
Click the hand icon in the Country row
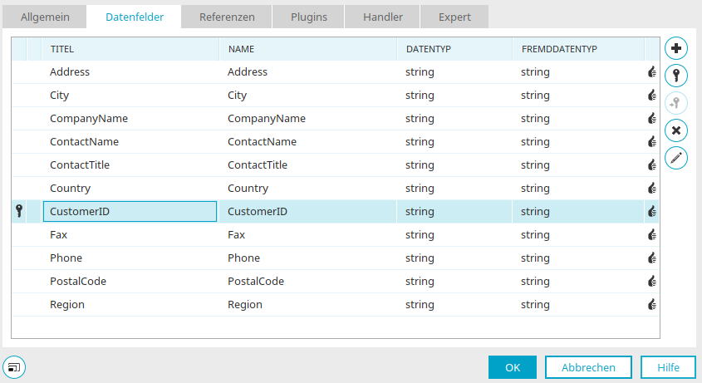click(x=652, y=188)
